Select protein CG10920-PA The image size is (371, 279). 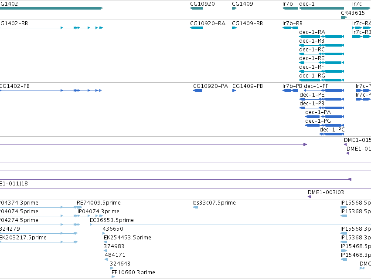click(198, 91)
